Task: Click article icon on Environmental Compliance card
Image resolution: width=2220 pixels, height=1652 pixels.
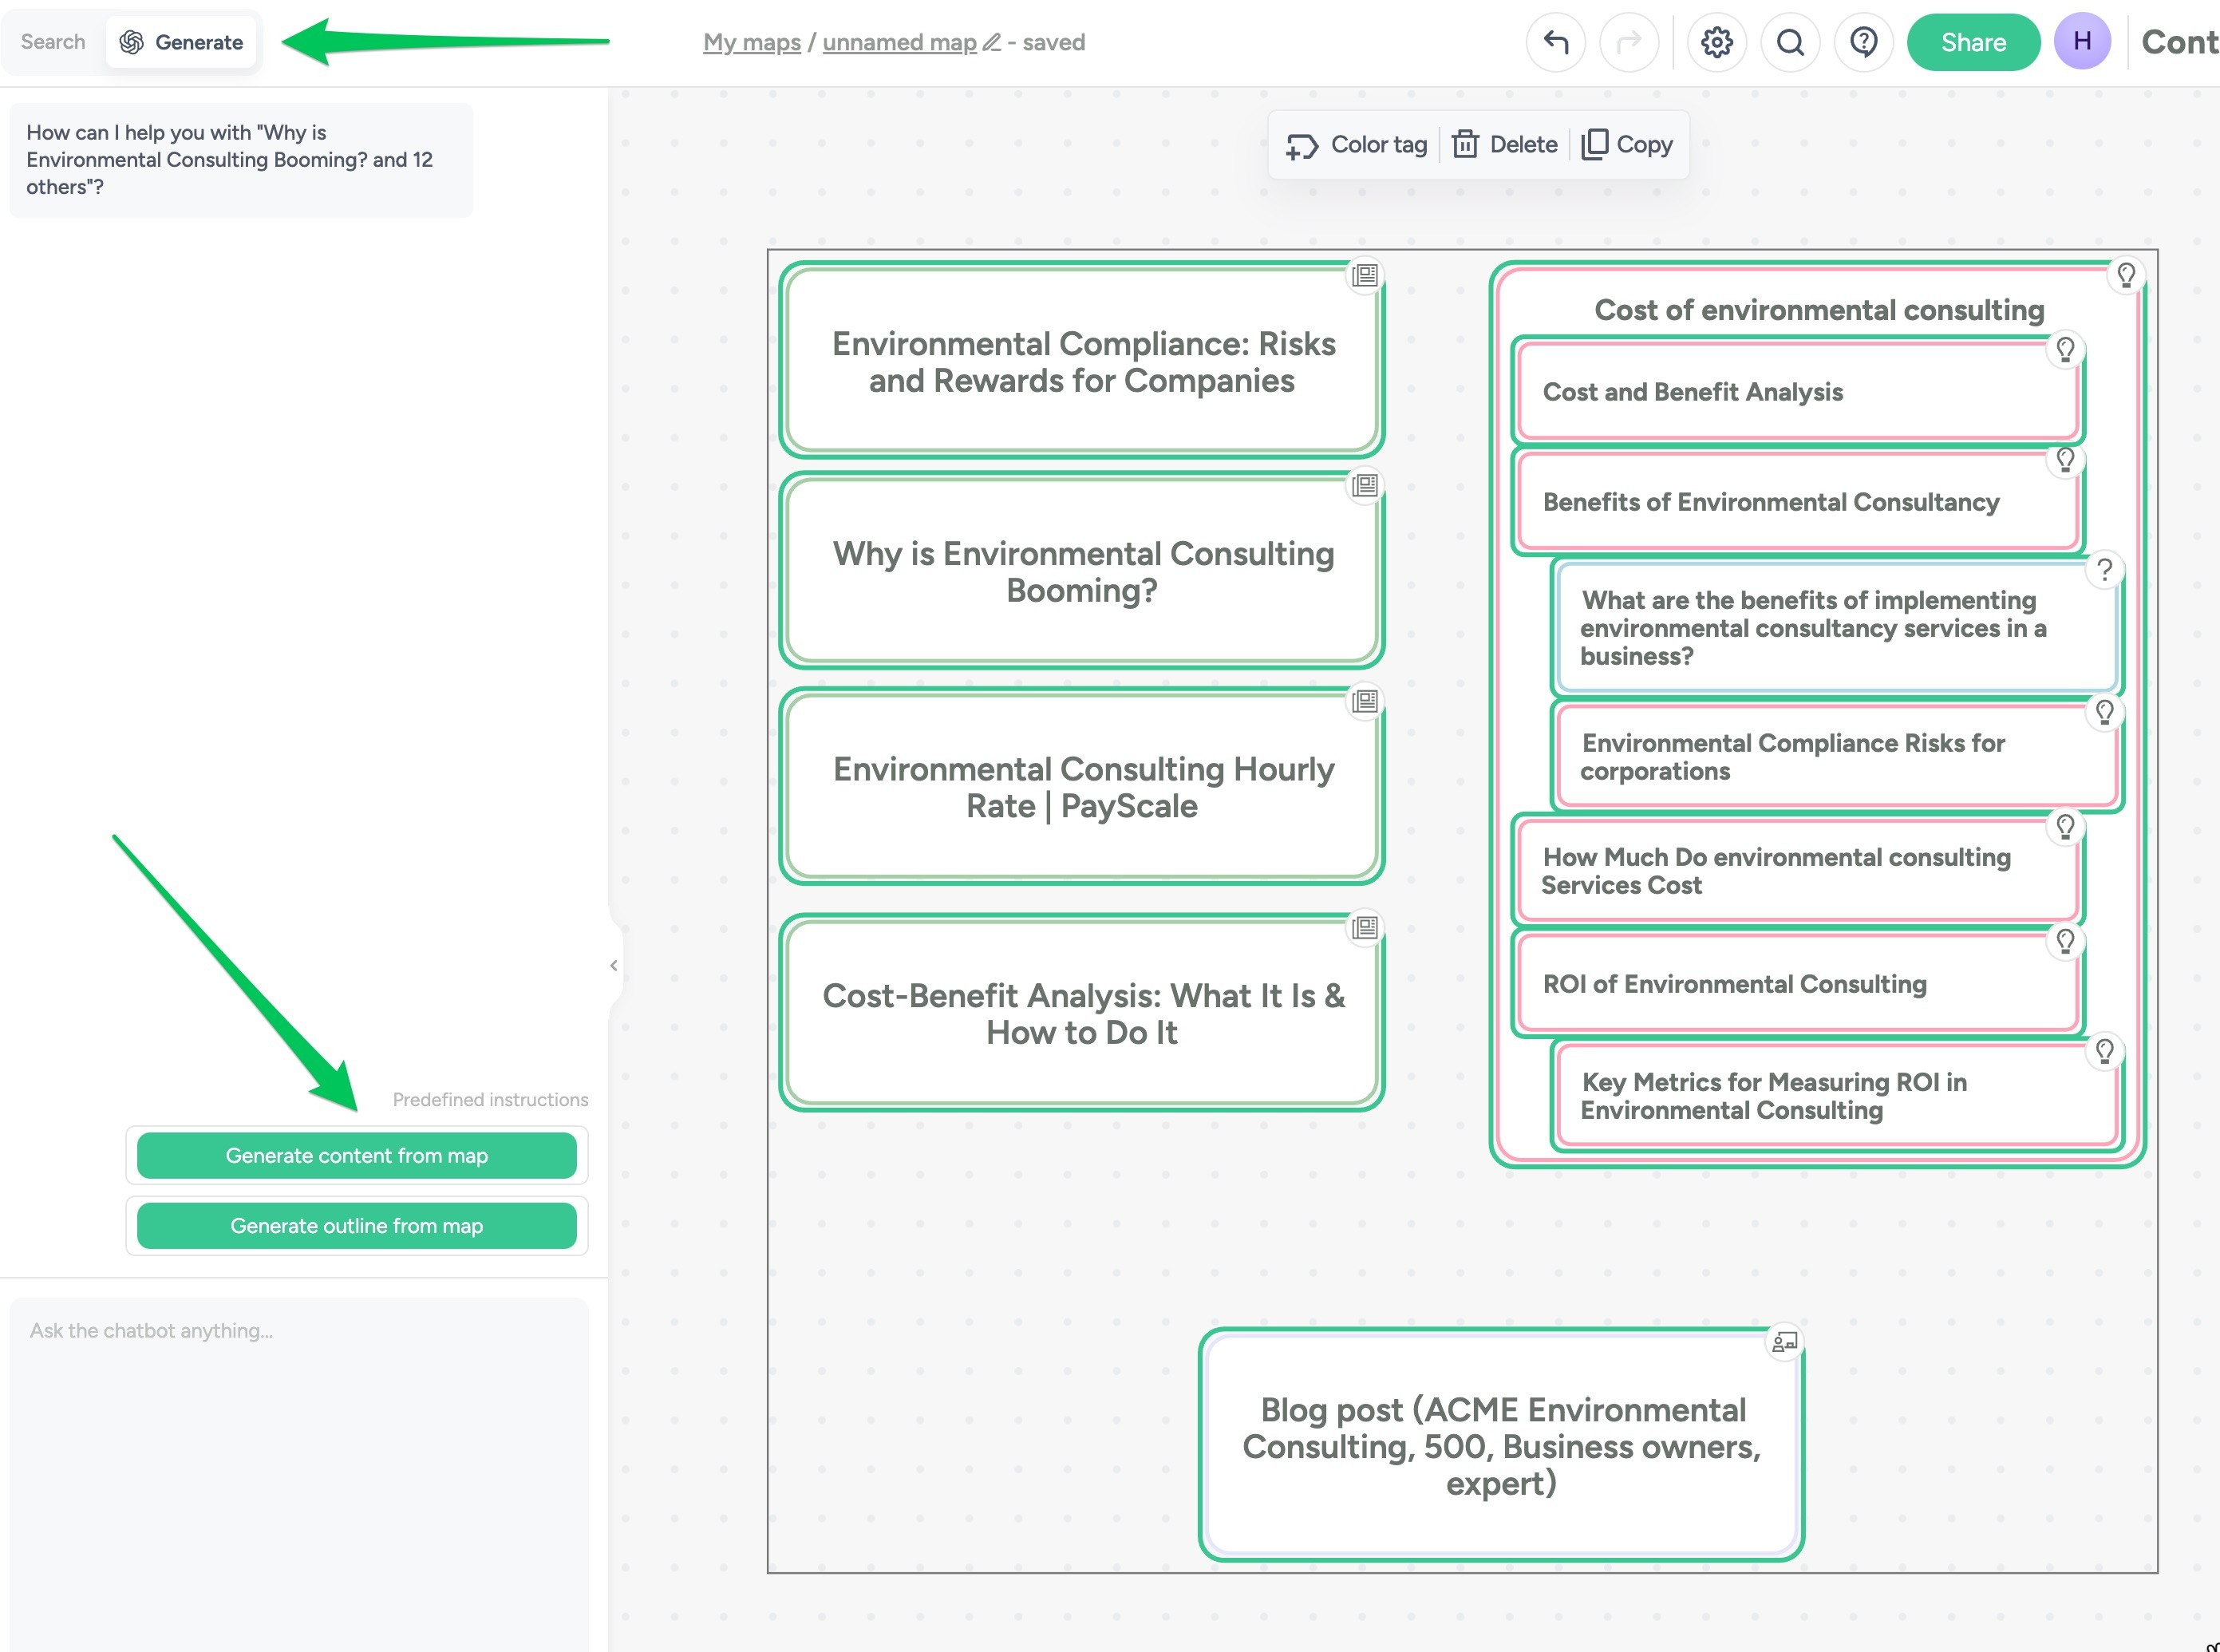Action: [1365, 275]
